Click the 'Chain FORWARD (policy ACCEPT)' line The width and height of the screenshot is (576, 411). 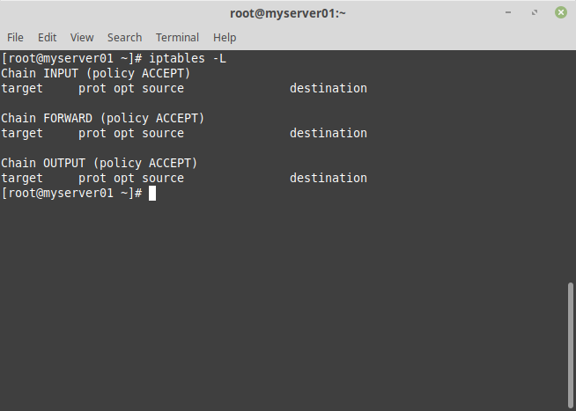[103, 118]
